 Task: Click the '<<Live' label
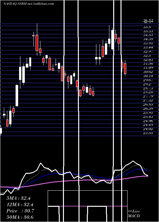click(x=134, y=212)
